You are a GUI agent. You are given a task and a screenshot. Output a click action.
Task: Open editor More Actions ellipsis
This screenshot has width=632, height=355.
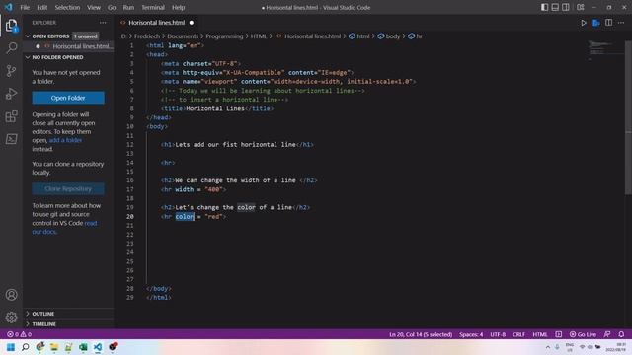coord(621,23)
